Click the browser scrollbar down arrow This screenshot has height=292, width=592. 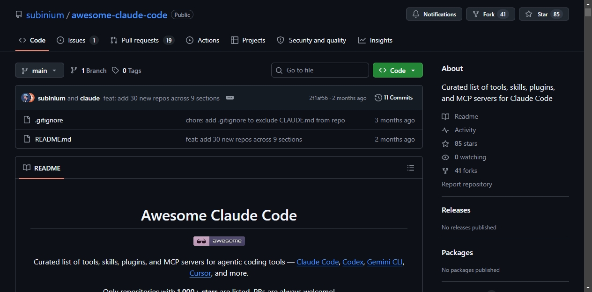[x=588, y=288]
